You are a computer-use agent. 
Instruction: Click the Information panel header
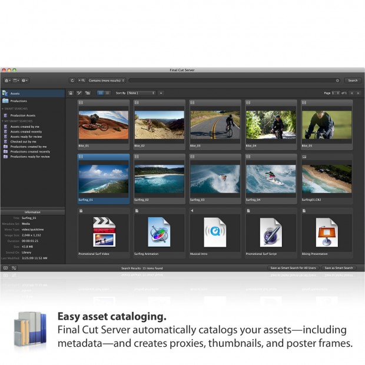(32, 212)
